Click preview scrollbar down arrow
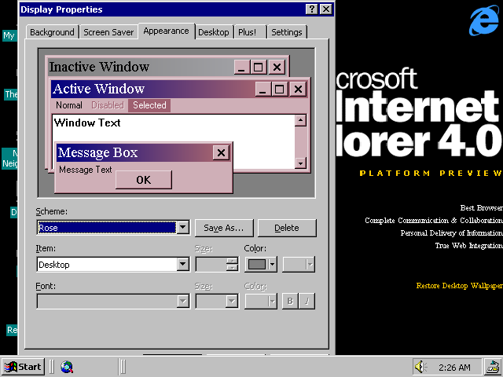The width and height of the screenshot is (503, 377). 300,163
